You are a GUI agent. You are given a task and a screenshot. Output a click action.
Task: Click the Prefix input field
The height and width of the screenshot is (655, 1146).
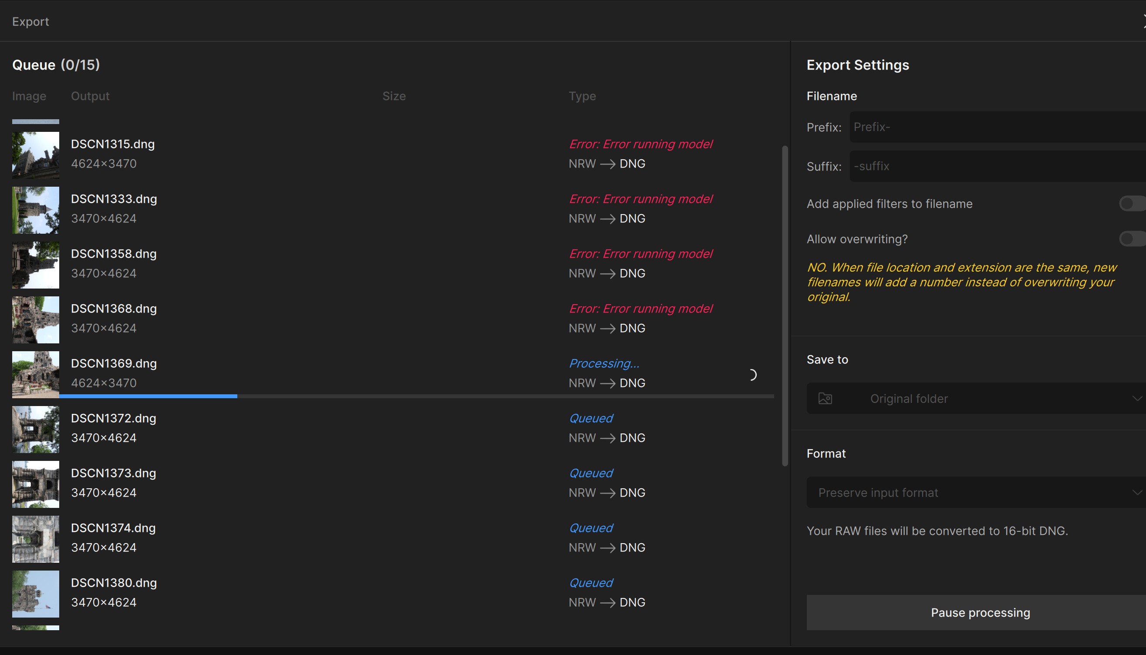pos(997,128)
